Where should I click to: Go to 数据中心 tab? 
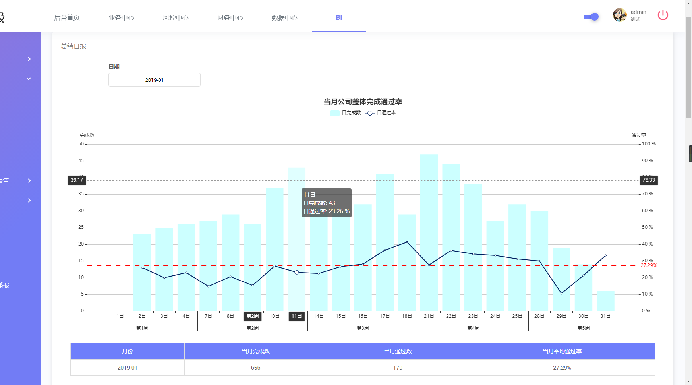[284, 17]
